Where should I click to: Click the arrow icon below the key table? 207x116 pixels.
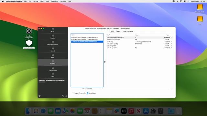coord(171,88)
